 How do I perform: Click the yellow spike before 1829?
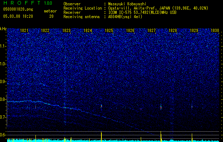(192, 138)
